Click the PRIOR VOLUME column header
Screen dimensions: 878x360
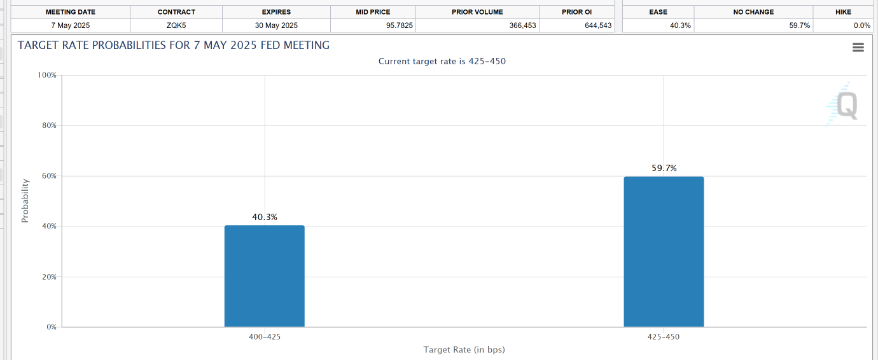point(477,12)
